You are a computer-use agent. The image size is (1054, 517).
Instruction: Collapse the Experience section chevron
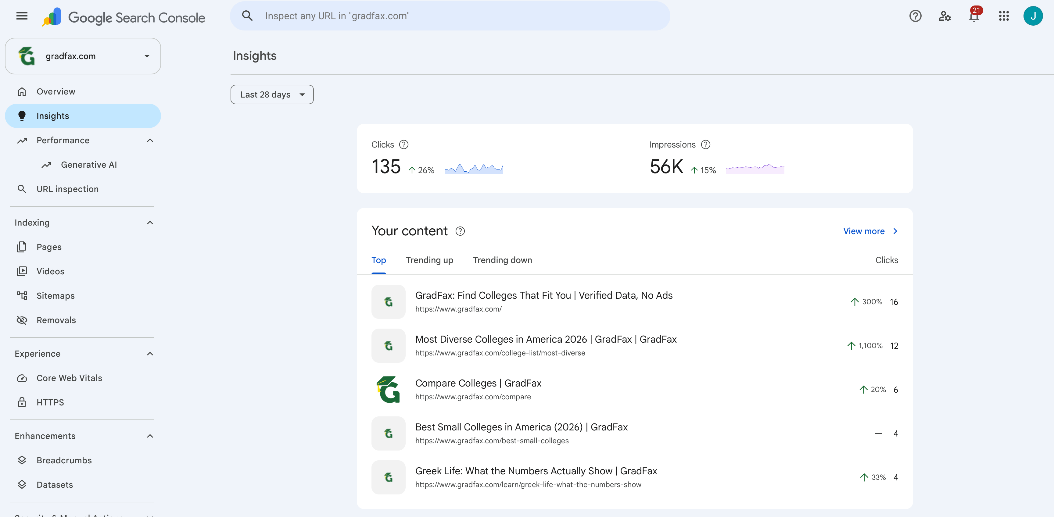point(150,353)
